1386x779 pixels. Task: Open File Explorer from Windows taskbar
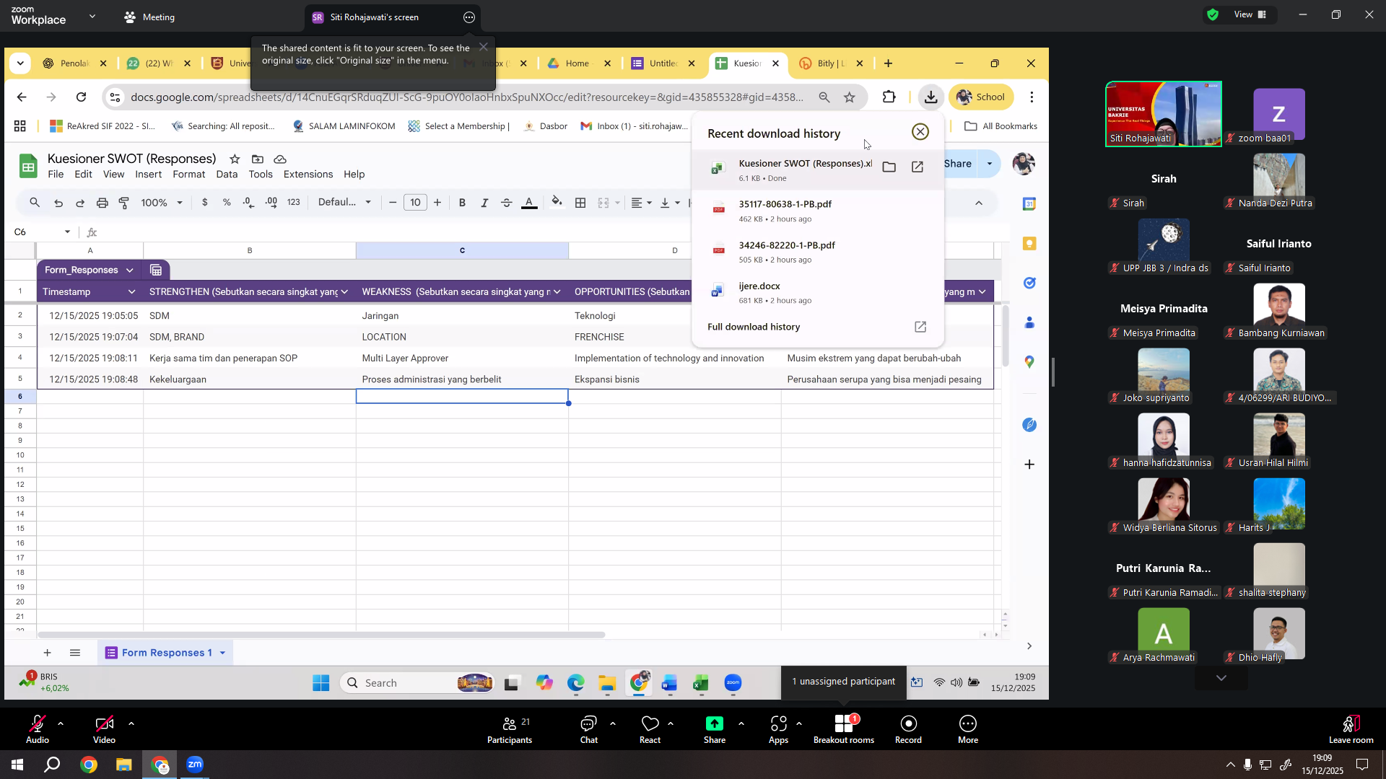123,765
